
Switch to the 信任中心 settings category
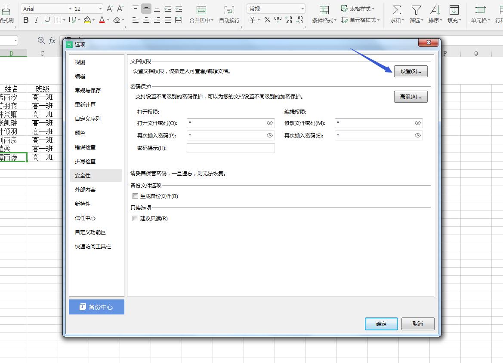86,218
